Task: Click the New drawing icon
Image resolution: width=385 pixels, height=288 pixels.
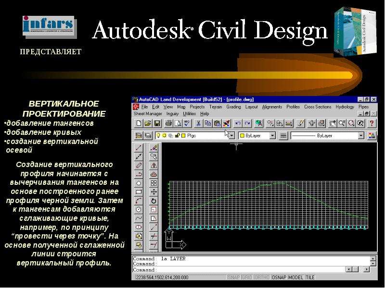Action: [x=139, y=123]
